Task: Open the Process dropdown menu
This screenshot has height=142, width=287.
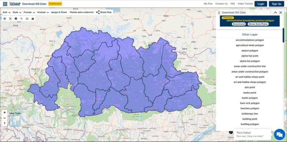Action: coord(29,12)
